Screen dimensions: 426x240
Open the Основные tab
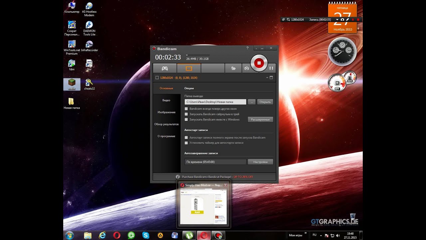(x=166, y=88)
